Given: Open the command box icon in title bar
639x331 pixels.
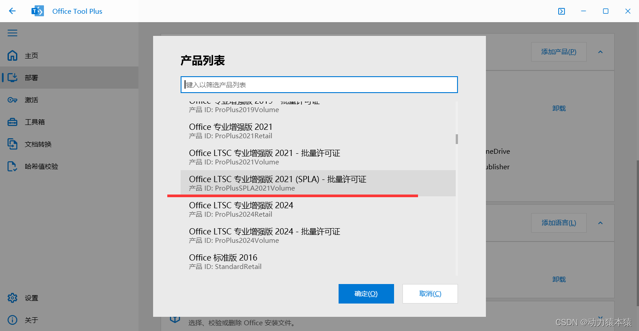Looking at the screenshot, I should click(x=561, y=11).
